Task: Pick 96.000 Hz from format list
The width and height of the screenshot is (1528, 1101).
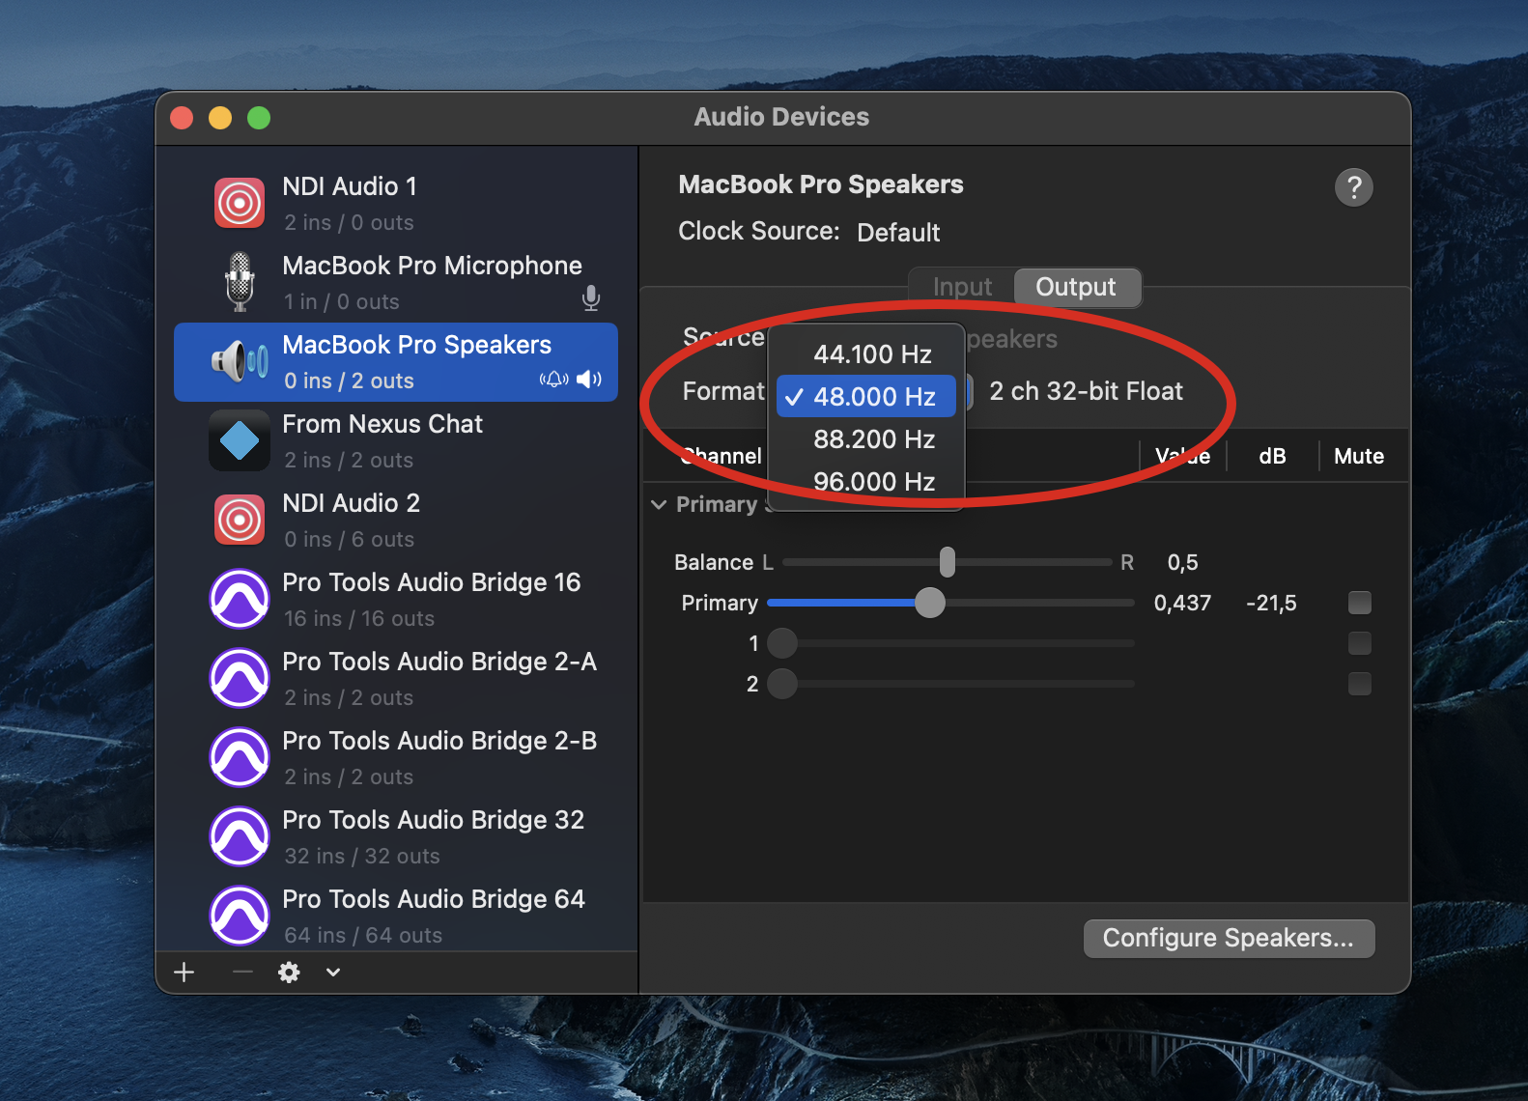Action: click(873, 481)
